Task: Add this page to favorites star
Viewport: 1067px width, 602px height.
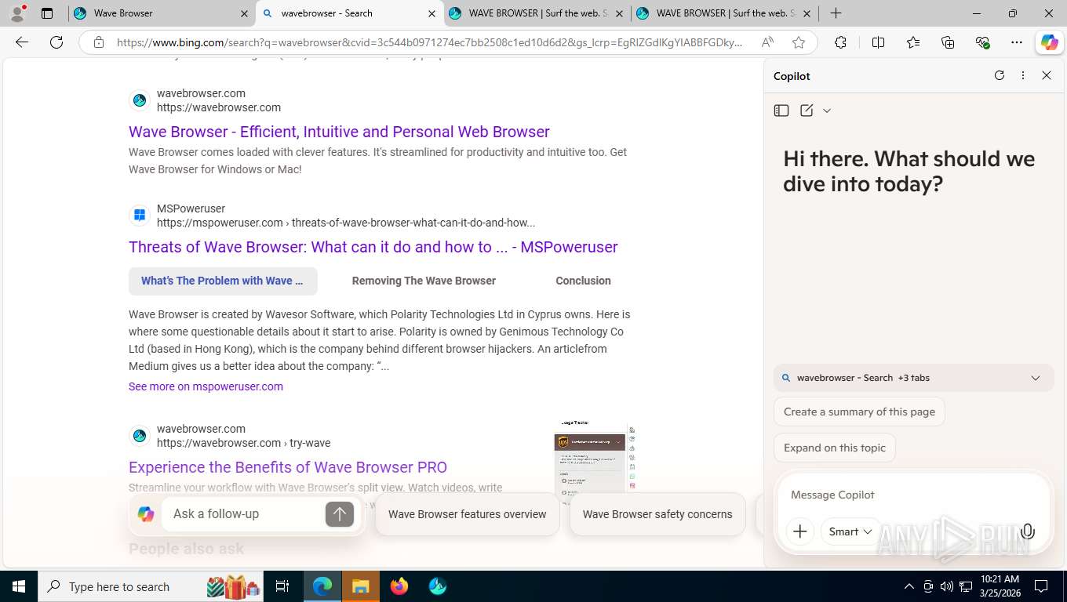Action: tap(799, 42)
